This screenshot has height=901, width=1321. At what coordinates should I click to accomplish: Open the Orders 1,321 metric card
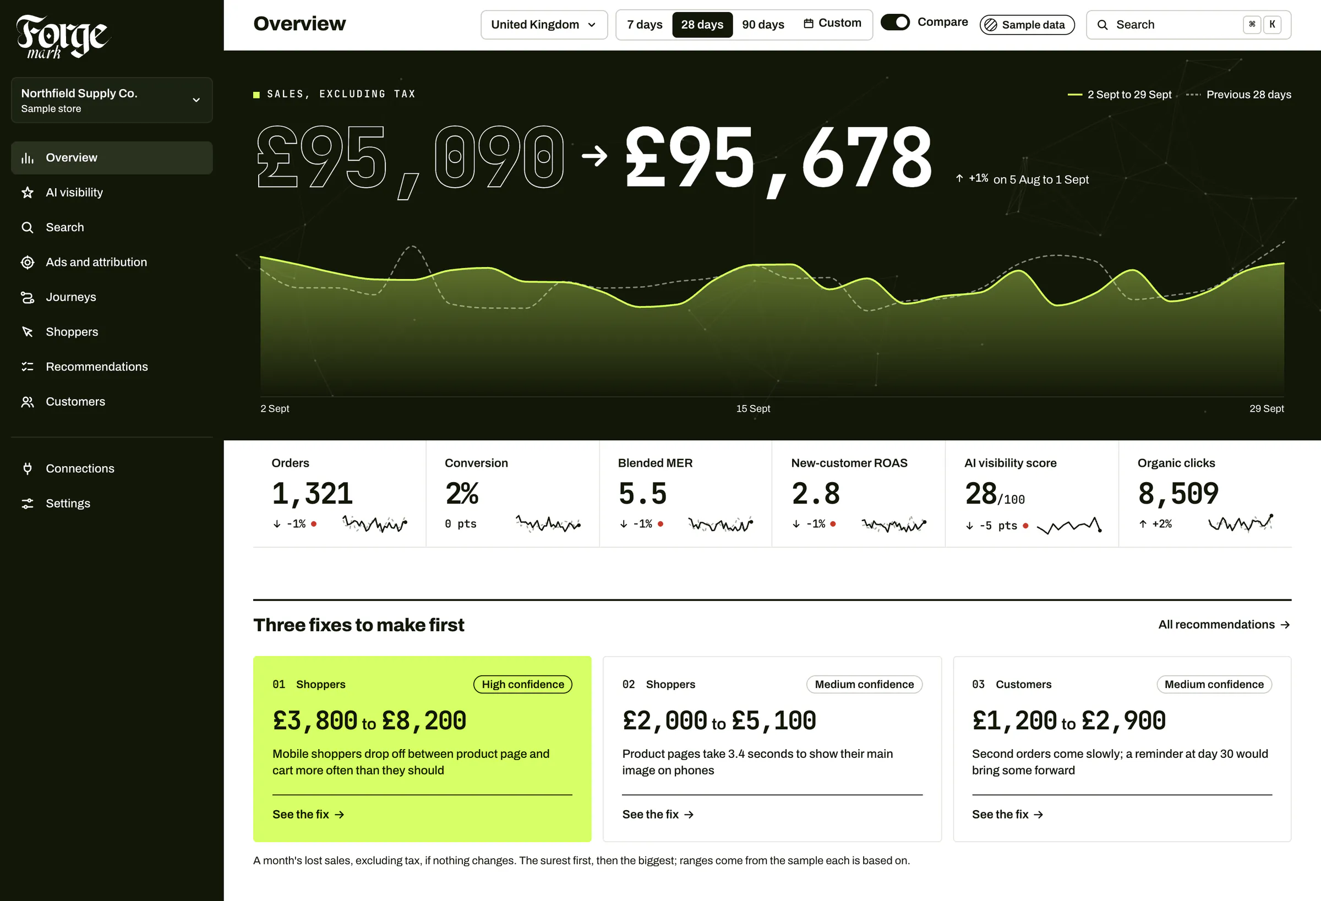[340, 494]
